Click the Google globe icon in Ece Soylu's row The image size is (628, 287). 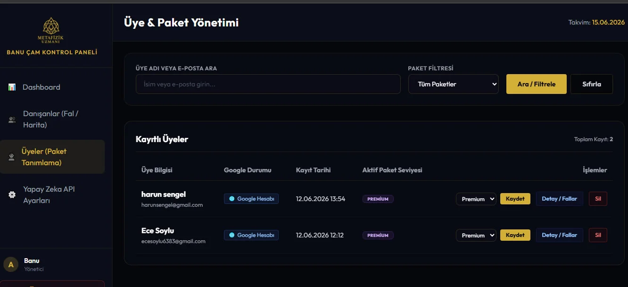tap(231, 235)
